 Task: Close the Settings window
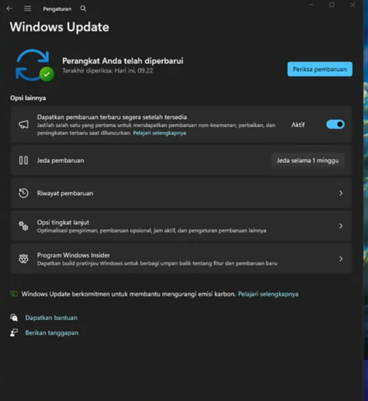[x=353, y=5]
